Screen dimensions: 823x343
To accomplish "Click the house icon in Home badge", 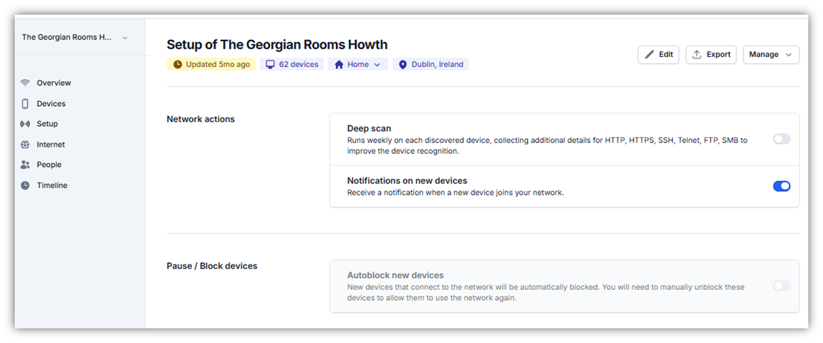I will click(x=339, y=65).
